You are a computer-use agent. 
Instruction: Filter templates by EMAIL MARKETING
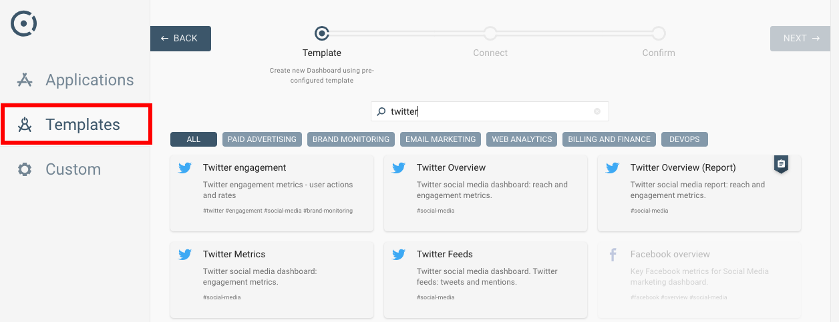440,139
